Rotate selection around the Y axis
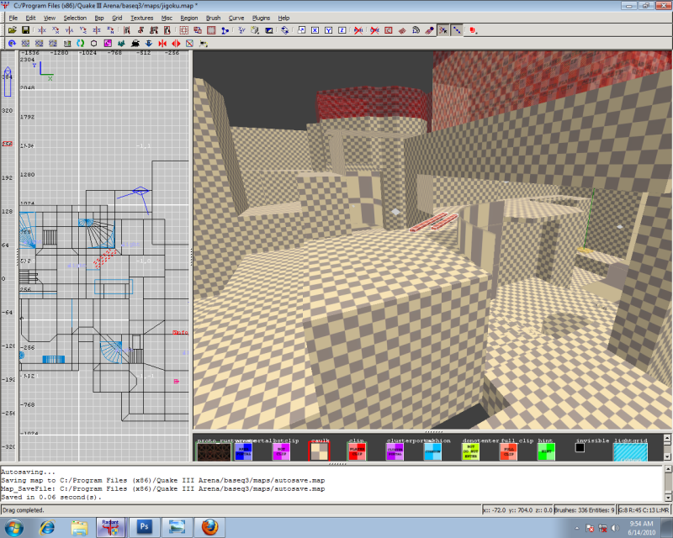This screenshot has height=538, width=673. [82, 30]
